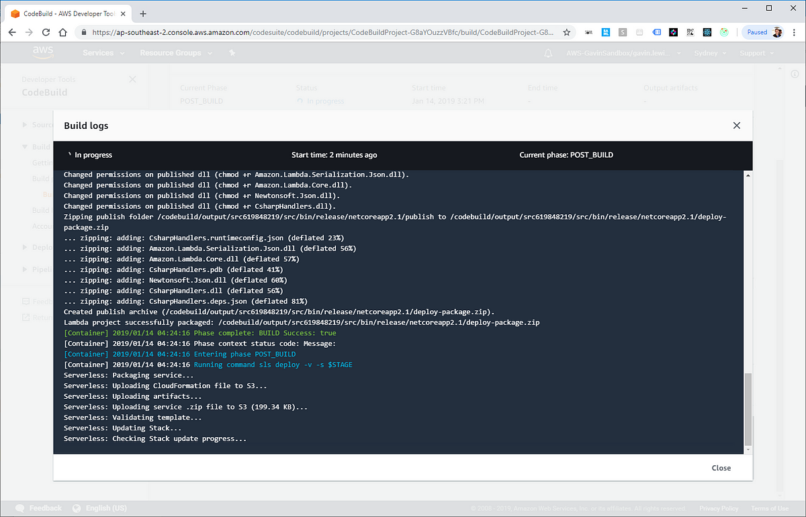Click the blue tag extension icon
The width and height of the screenshot is (806, 517).
click(656, 32)
